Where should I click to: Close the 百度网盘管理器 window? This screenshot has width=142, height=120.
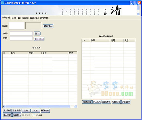click(139, 3)
